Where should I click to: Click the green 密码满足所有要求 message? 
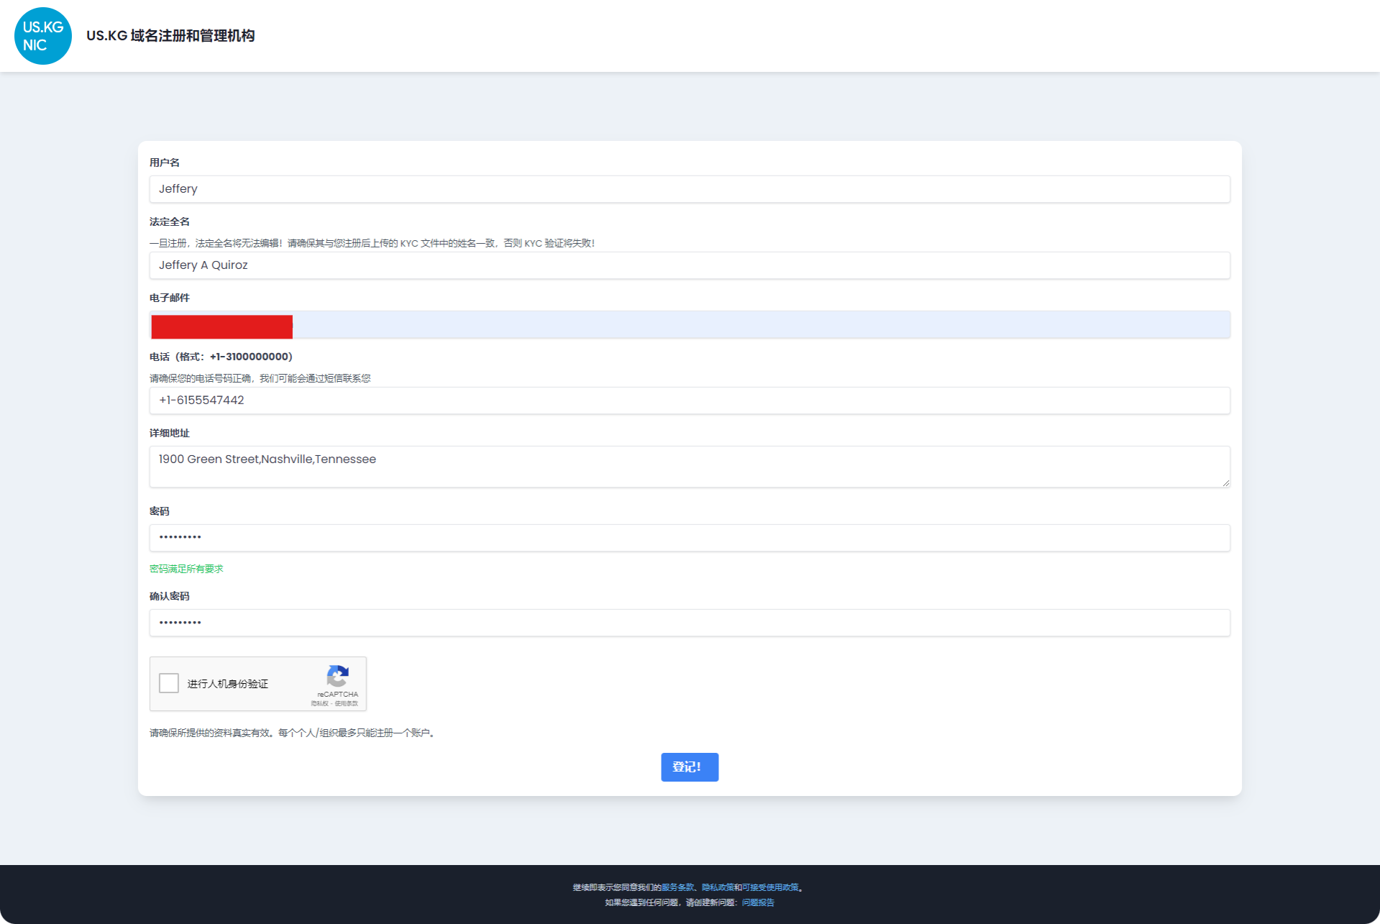tap(186, 569)
